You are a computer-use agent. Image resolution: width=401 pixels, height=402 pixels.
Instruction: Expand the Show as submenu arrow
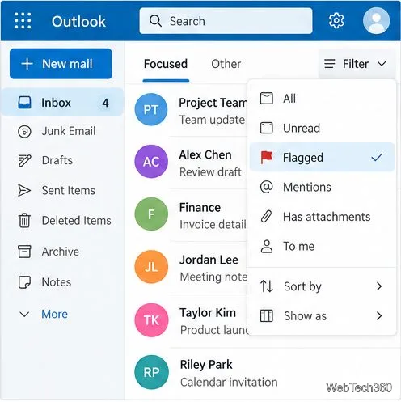[x=379, y=315]
